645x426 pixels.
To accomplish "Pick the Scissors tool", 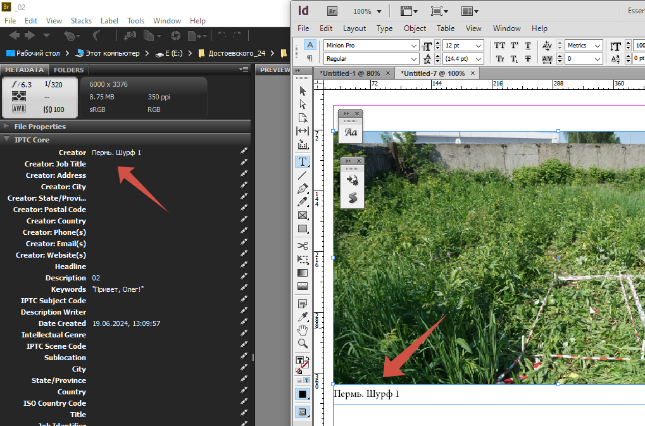I will [x=303, y=246].
